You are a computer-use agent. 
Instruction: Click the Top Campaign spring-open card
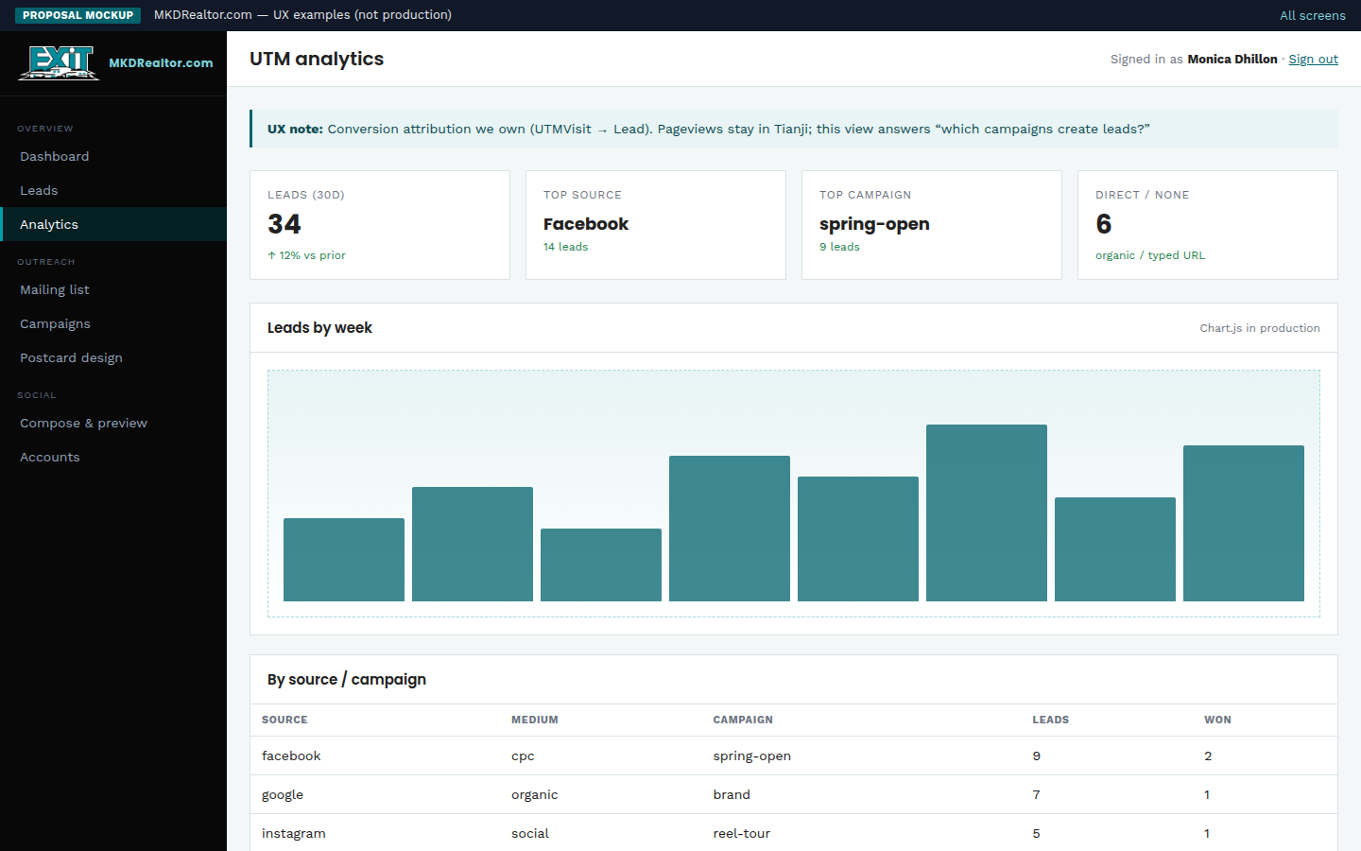click(x=932, y=225)
